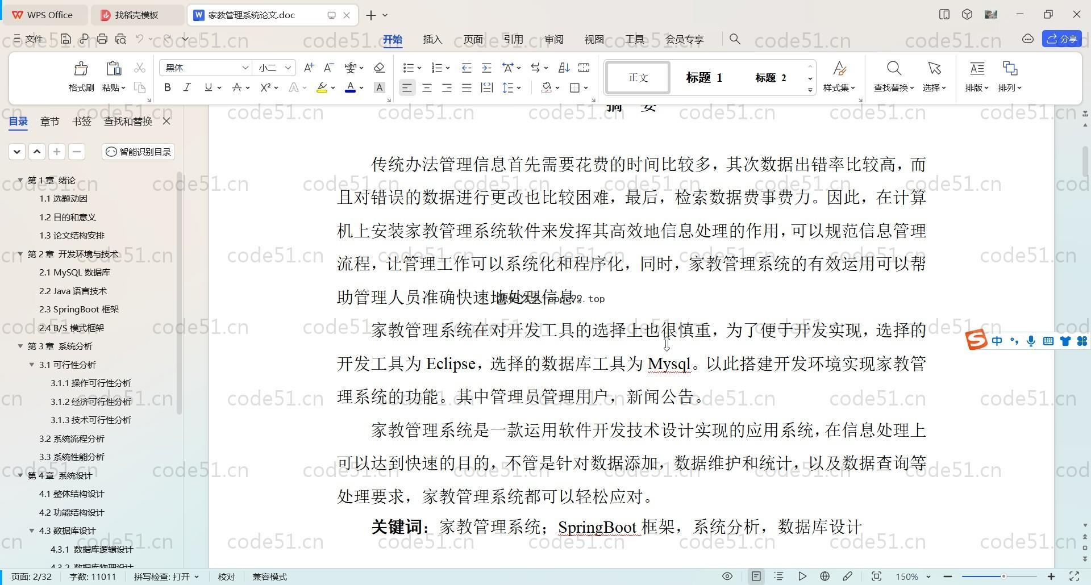The width and height of the screenshot is (1091, 585).
Task: Toggle Italic formatting
Action: click(187, 87)
